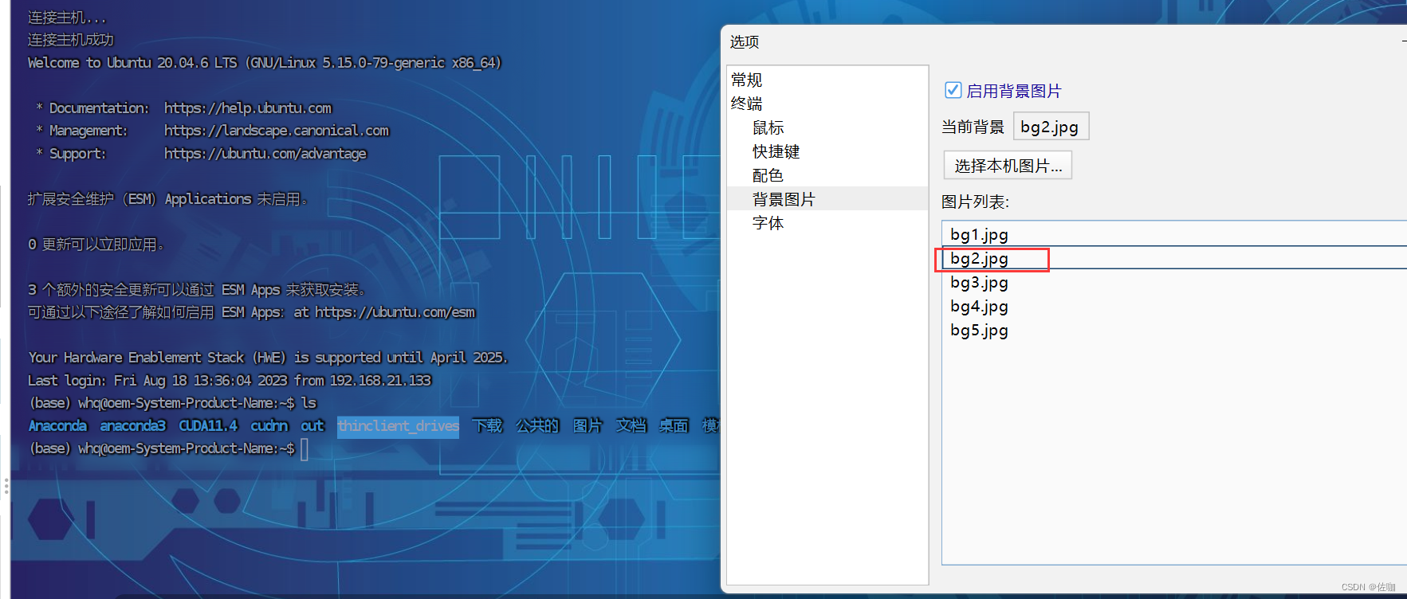Open the 快捷键 settings page
The width and height of the screenshot is (1407, 599).
pos(776,151)
